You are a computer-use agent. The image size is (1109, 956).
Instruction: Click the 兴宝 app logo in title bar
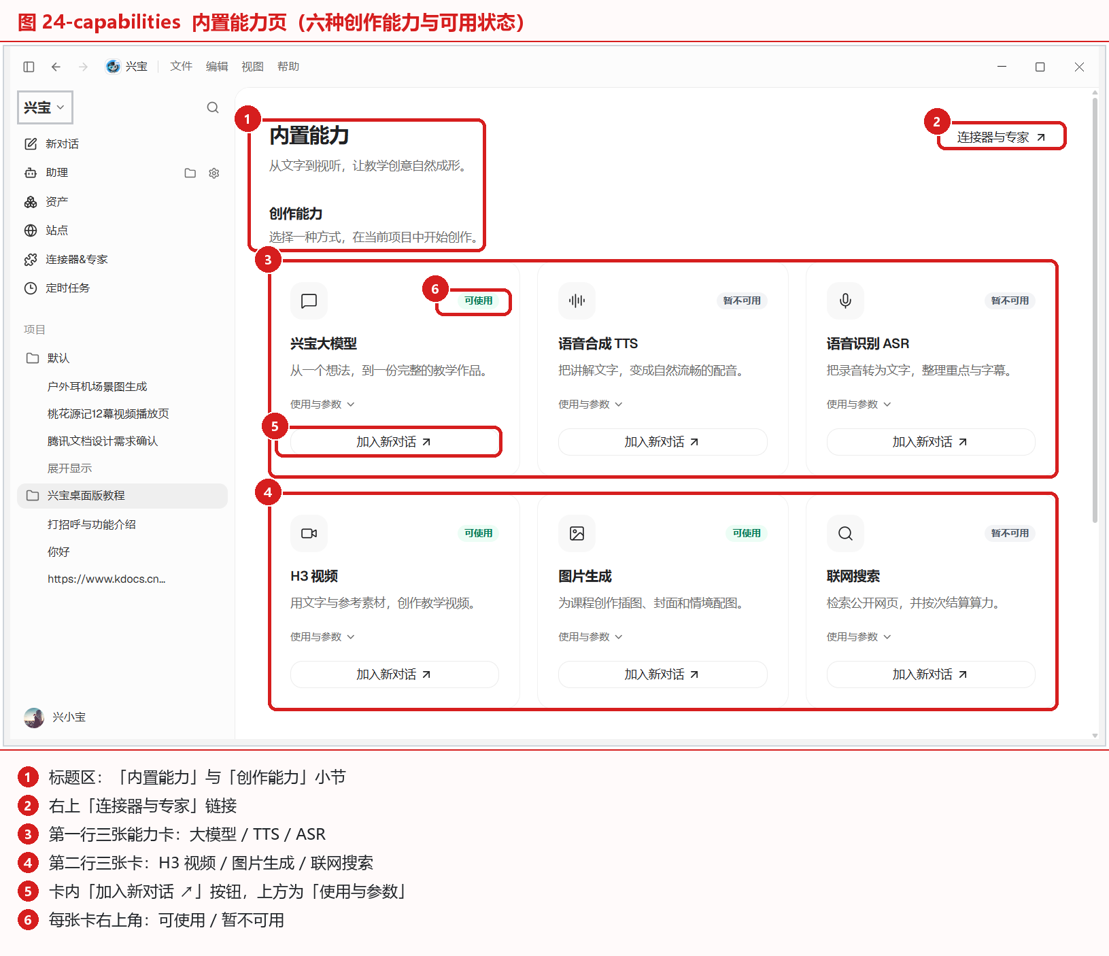pyautogui.click(x=113, y=67)
